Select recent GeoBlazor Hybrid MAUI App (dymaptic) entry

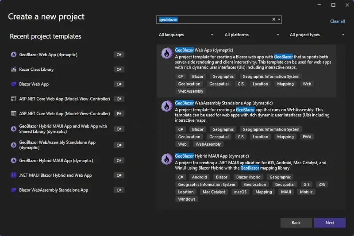click(56, 161)
